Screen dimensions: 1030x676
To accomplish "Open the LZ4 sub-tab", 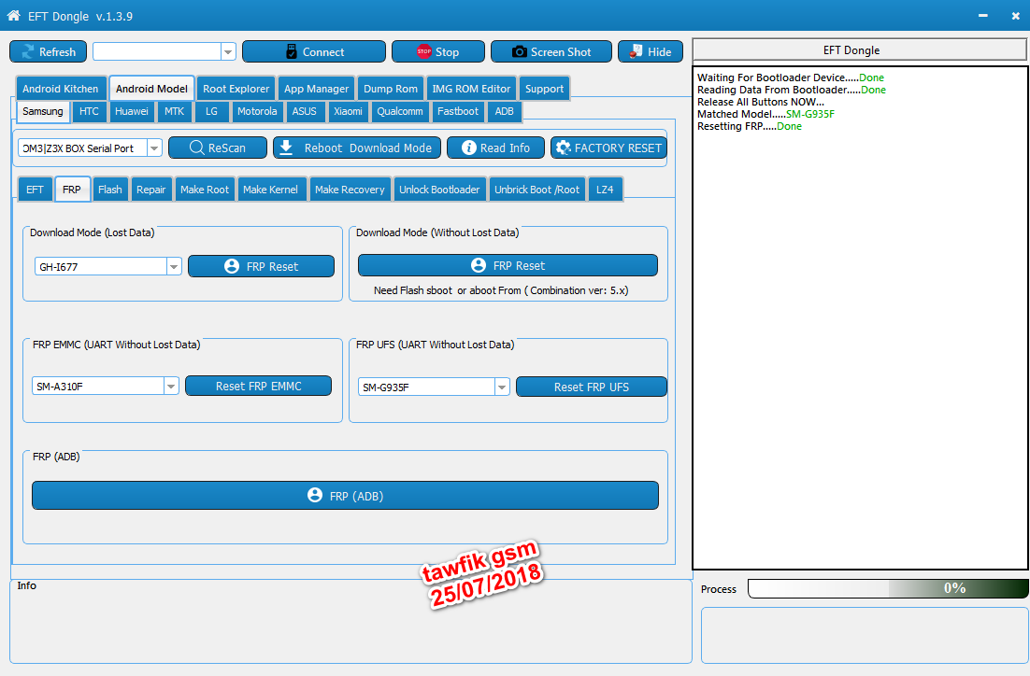I will (605, 190).
